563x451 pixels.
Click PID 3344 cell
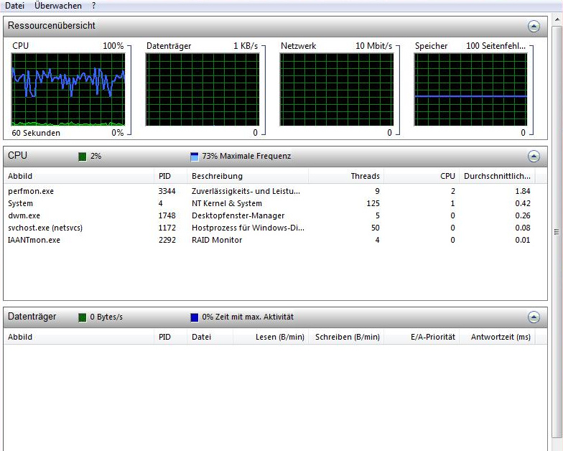[x=167, y=191]
